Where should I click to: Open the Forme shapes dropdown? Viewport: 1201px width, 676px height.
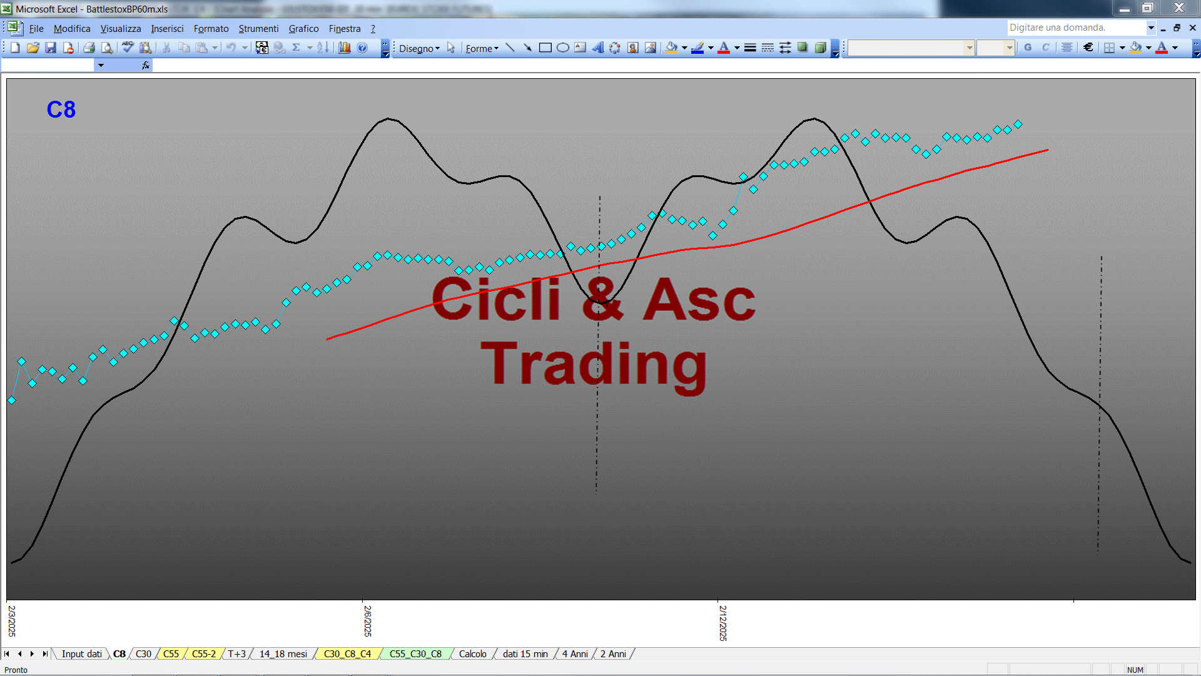coord(482,48)
